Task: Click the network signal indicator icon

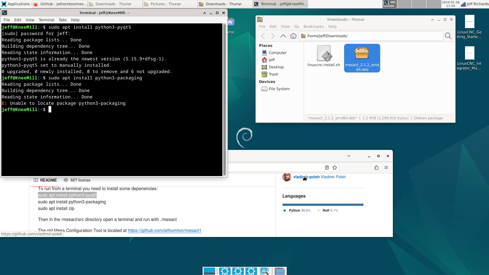Action: pyautogui.click(x=463, y=4)
